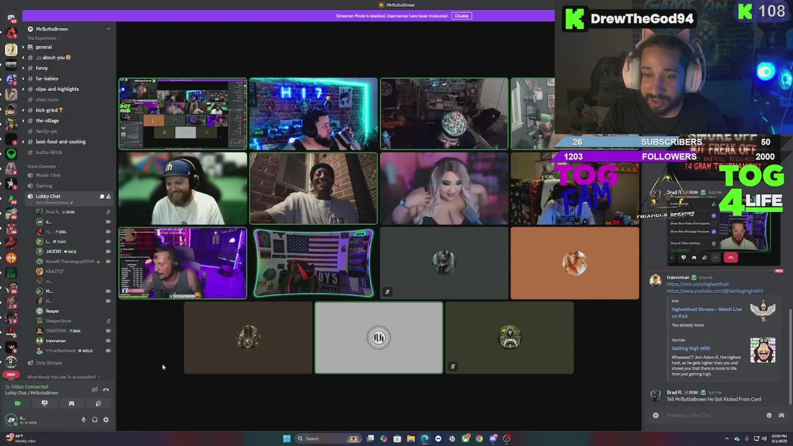Image resolution: width=793 pixels, height=446 pixels.
Task: Select KnowN Thatoneguy42069 in voice list
Action: tap(73, 261)
